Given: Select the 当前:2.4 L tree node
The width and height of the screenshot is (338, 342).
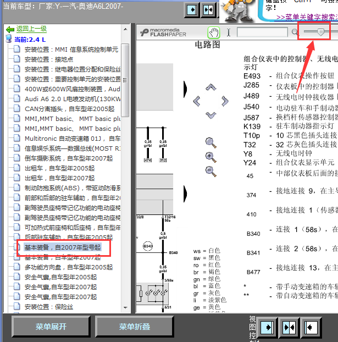Looking at the screenshot, I should pyautogui.click(x=30, y=40).
